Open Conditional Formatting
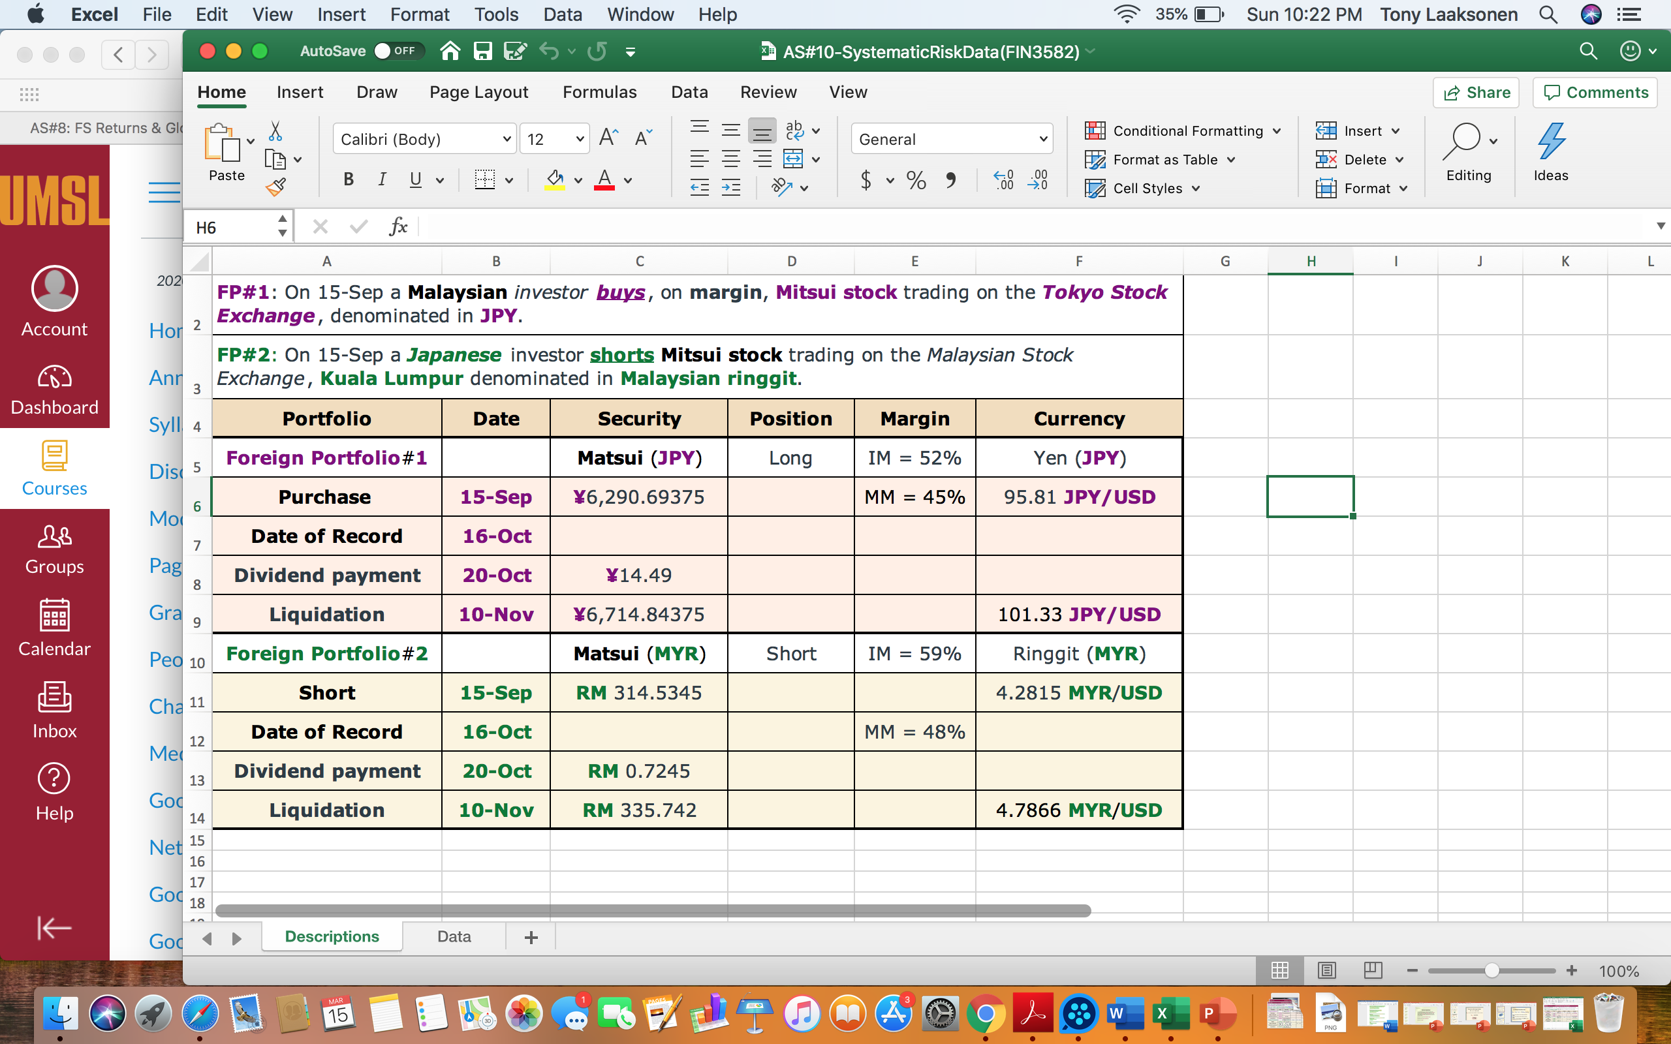The width and height of the screenshot is (1671, 1044). (x=1182, y=130)
